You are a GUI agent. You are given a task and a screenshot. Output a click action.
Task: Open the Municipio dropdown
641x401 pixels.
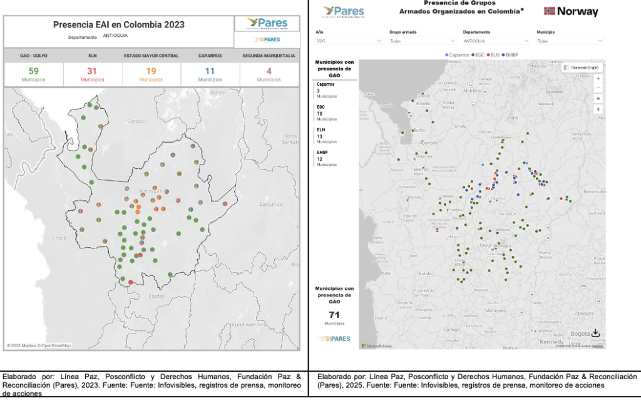point(569,41)
